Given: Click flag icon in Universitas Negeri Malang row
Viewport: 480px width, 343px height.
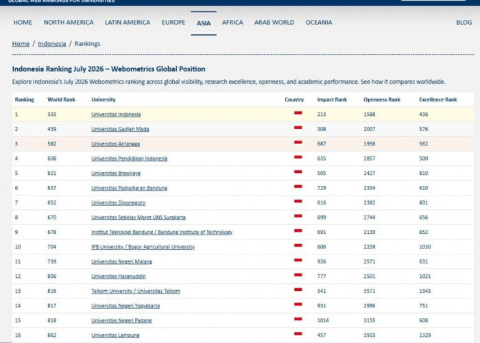Looking at the screenshot, I should (298, 261).
